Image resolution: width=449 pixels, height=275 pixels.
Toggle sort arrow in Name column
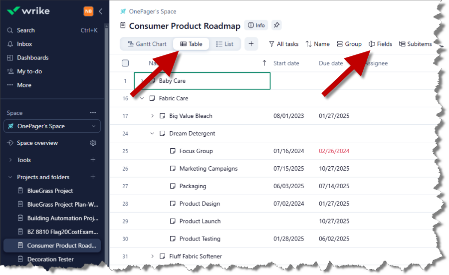click(264, 63)
